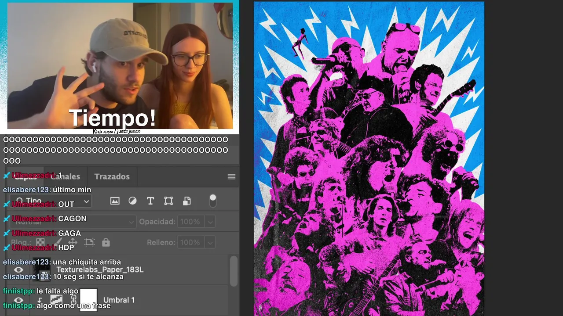
Task: Click chat message 'una chiquita arriba'
Action: tap(87, 262)
